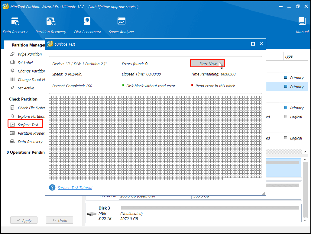Screen dimensions: 311x234
Task: Click the Undo button
Action: (x=59, y=220)
